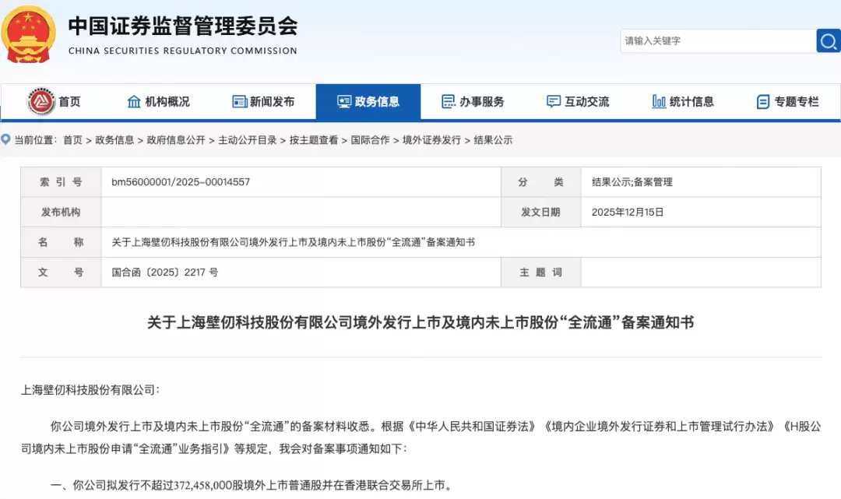Viewport: 841px width, 499px height.
Task: Click the CHINA SECURITIES REGULATORY COMMISSION subtitle
Action: click(183, 51)
